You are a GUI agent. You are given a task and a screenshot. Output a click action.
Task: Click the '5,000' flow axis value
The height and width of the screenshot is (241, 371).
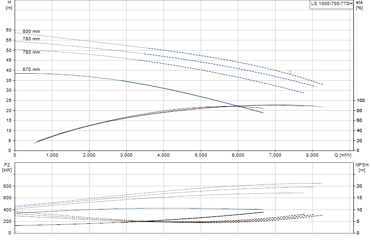coord(201,155)
